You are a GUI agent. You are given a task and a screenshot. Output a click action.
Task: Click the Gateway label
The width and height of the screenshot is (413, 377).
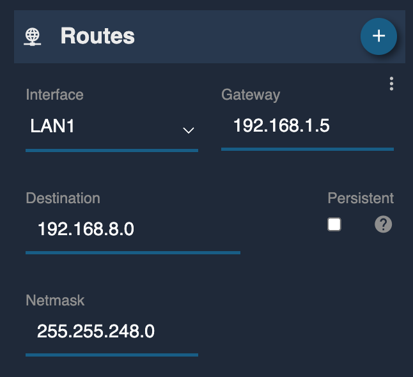(251, 95)
